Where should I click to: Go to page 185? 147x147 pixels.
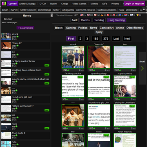click(x=96, y=39)
